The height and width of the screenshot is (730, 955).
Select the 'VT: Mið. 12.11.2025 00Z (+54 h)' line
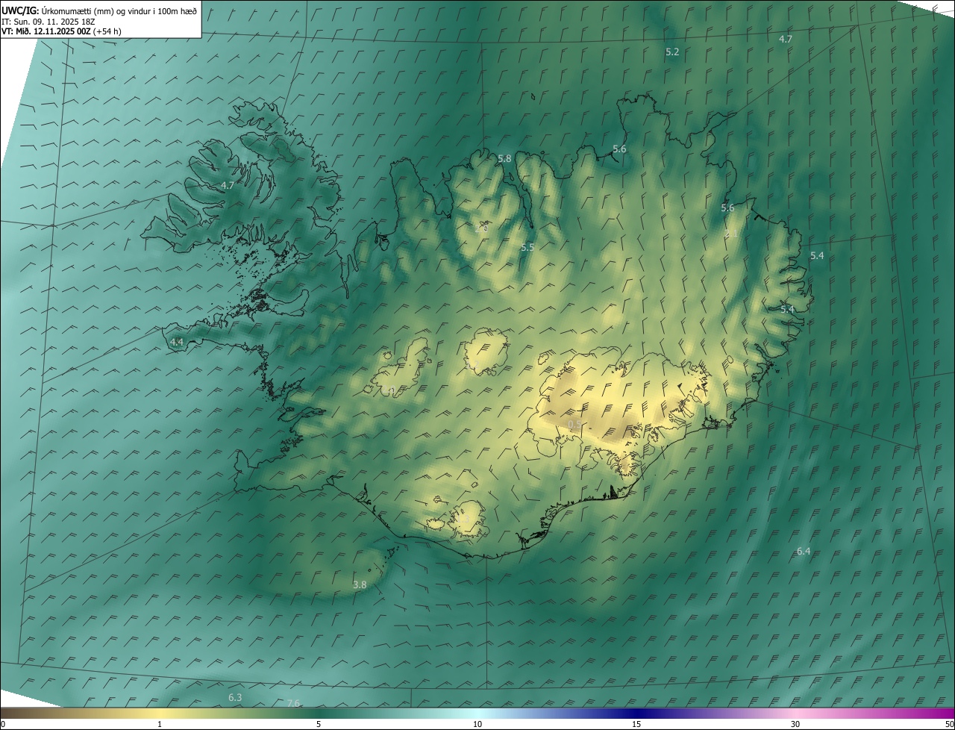[62, 31]
